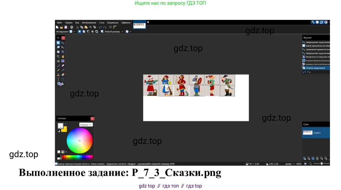
Task: Copy selection from the toolbar
Action: (82, 27)
